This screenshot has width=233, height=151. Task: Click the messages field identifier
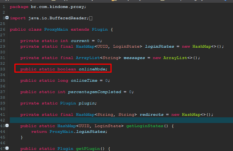tap(134, 58)
